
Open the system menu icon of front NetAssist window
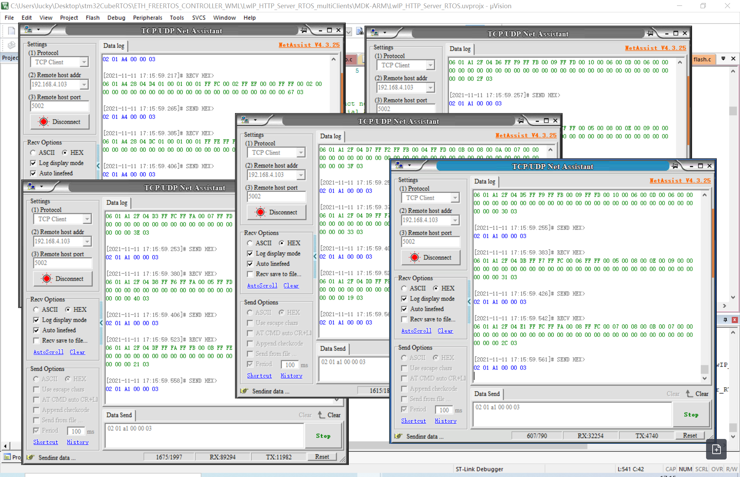coord(399,166)
